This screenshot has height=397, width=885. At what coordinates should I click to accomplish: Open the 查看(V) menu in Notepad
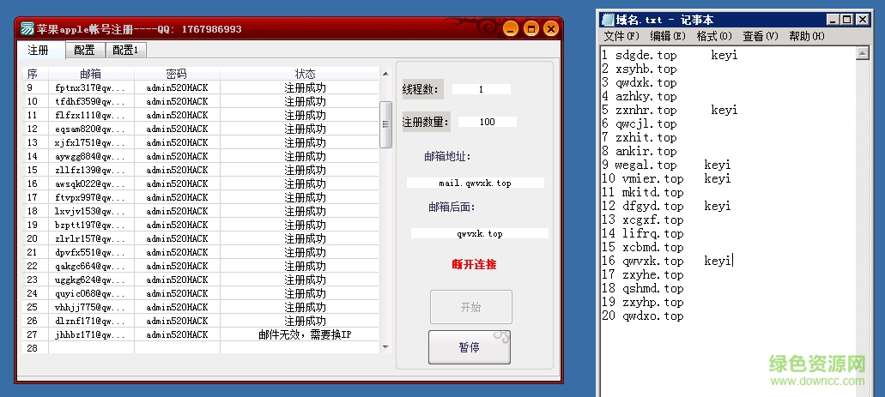click(761, 36)
